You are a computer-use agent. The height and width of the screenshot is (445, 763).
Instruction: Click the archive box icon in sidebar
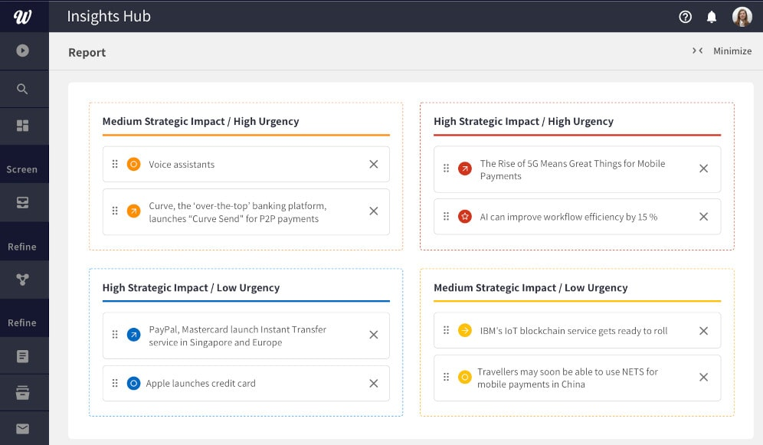point(22,394)
